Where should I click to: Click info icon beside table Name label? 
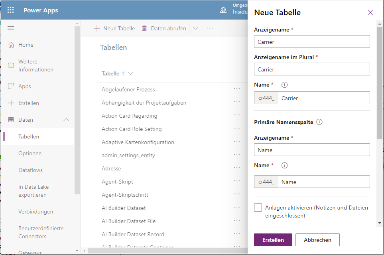tap(284, 85)
